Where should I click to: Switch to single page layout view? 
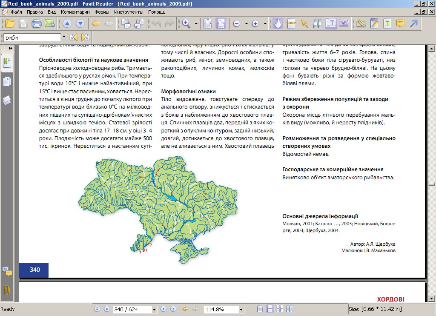tap(260, 309)
